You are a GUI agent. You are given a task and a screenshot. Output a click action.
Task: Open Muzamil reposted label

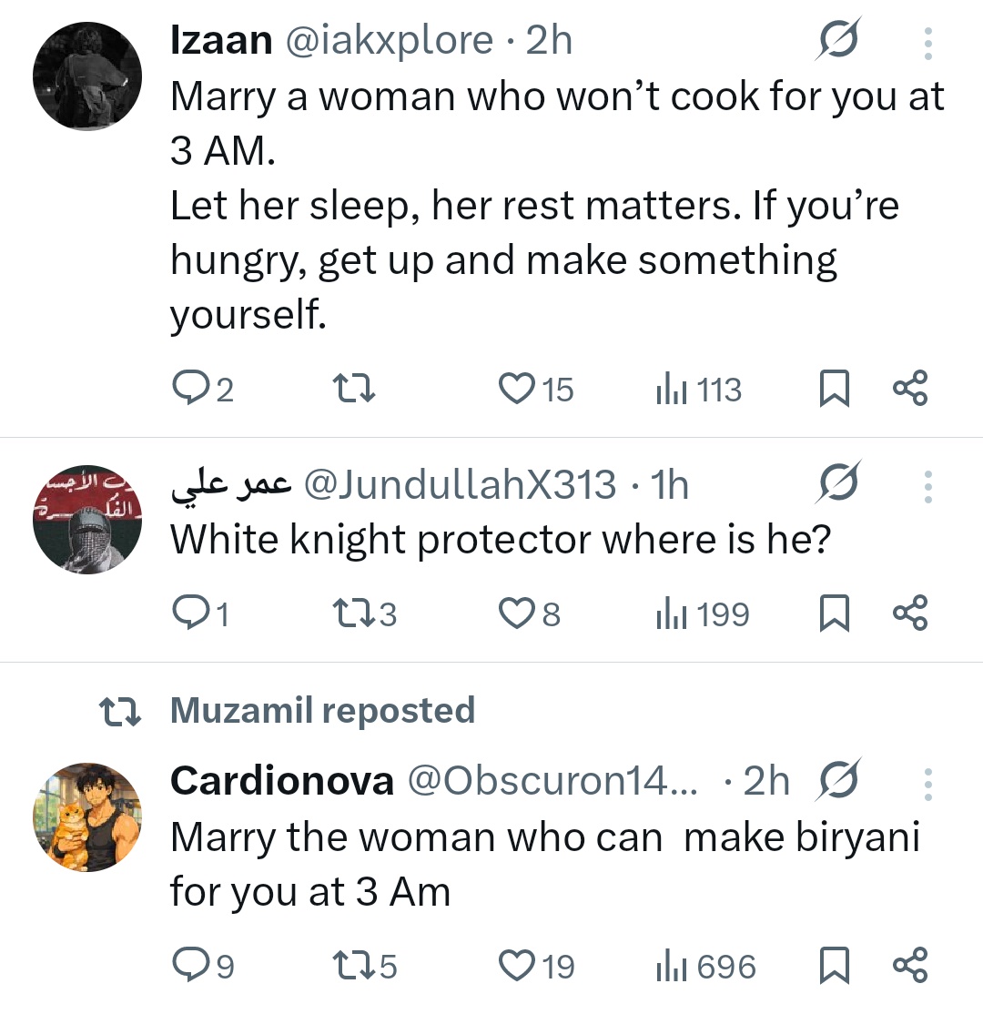click(322, 710)
